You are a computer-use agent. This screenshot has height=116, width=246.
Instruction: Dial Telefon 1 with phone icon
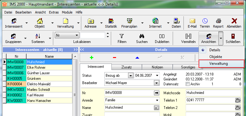click(238, 100)
